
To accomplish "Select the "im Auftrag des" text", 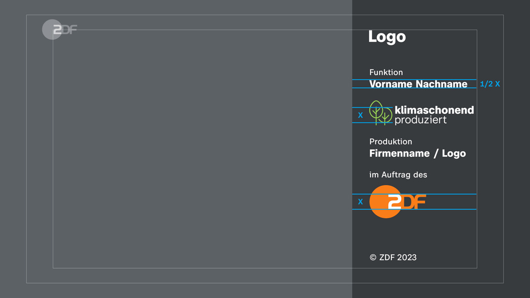I will click(x=398, y=175).
